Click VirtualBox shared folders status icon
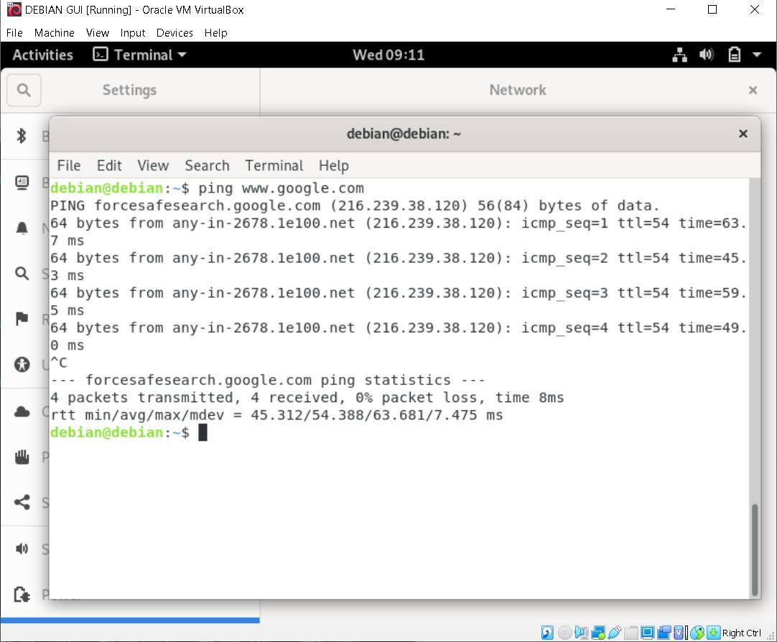Image resolution: width=777 pixels, height=642 pixels. click(631, 633)
